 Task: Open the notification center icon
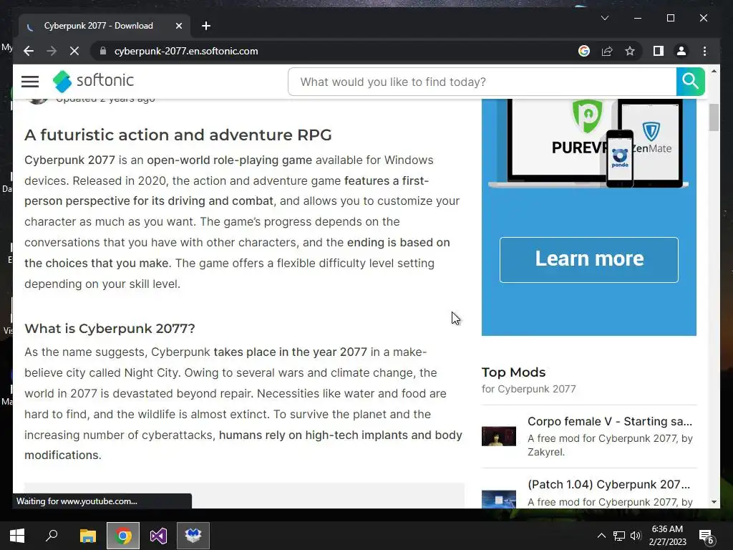click(706, 536)
